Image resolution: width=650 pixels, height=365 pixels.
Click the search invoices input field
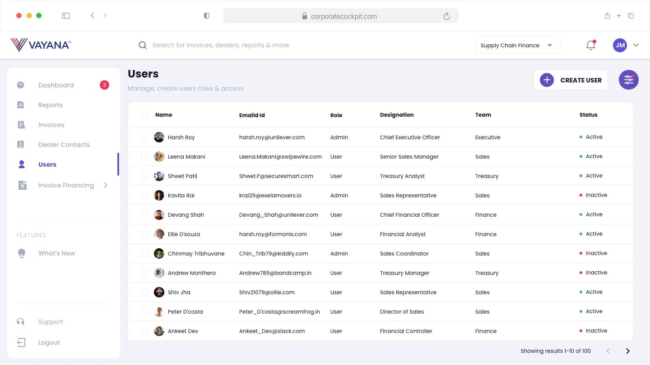[x=221, y=45]
